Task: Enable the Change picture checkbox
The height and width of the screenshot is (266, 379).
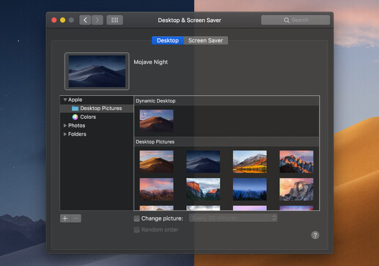Action: 137,218
